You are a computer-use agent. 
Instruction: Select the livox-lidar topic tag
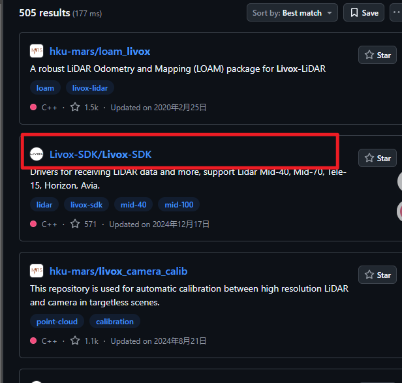pos(90,88)
